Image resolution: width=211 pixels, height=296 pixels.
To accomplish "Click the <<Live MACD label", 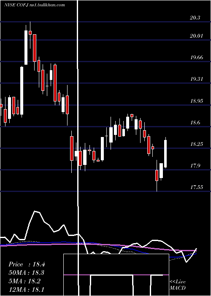I will point(178,285).
